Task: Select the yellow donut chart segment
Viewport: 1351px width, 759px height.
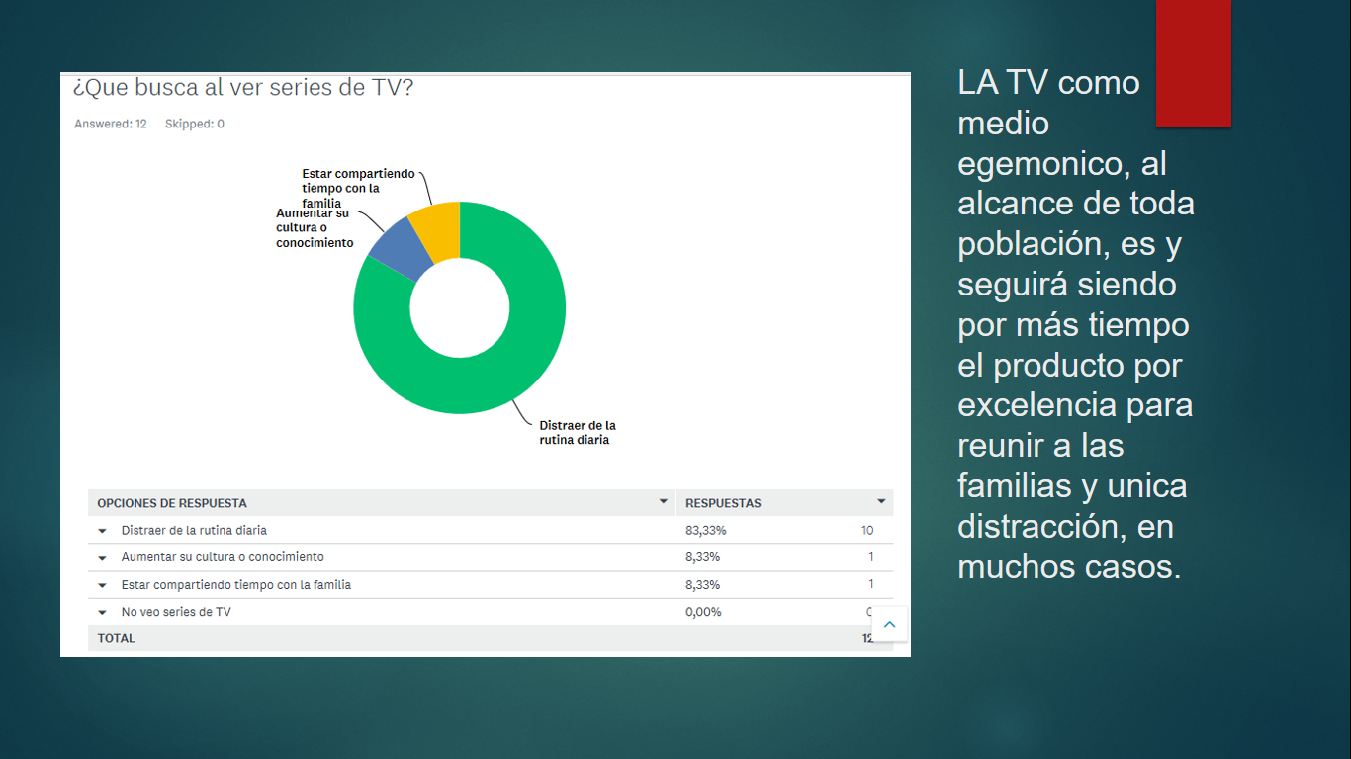Action: [437, 223]
